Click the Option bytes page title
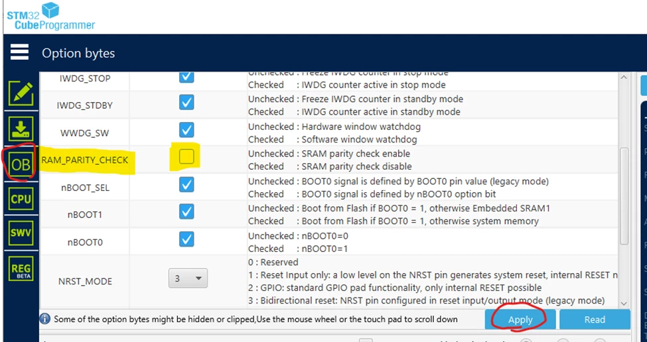 78,53
